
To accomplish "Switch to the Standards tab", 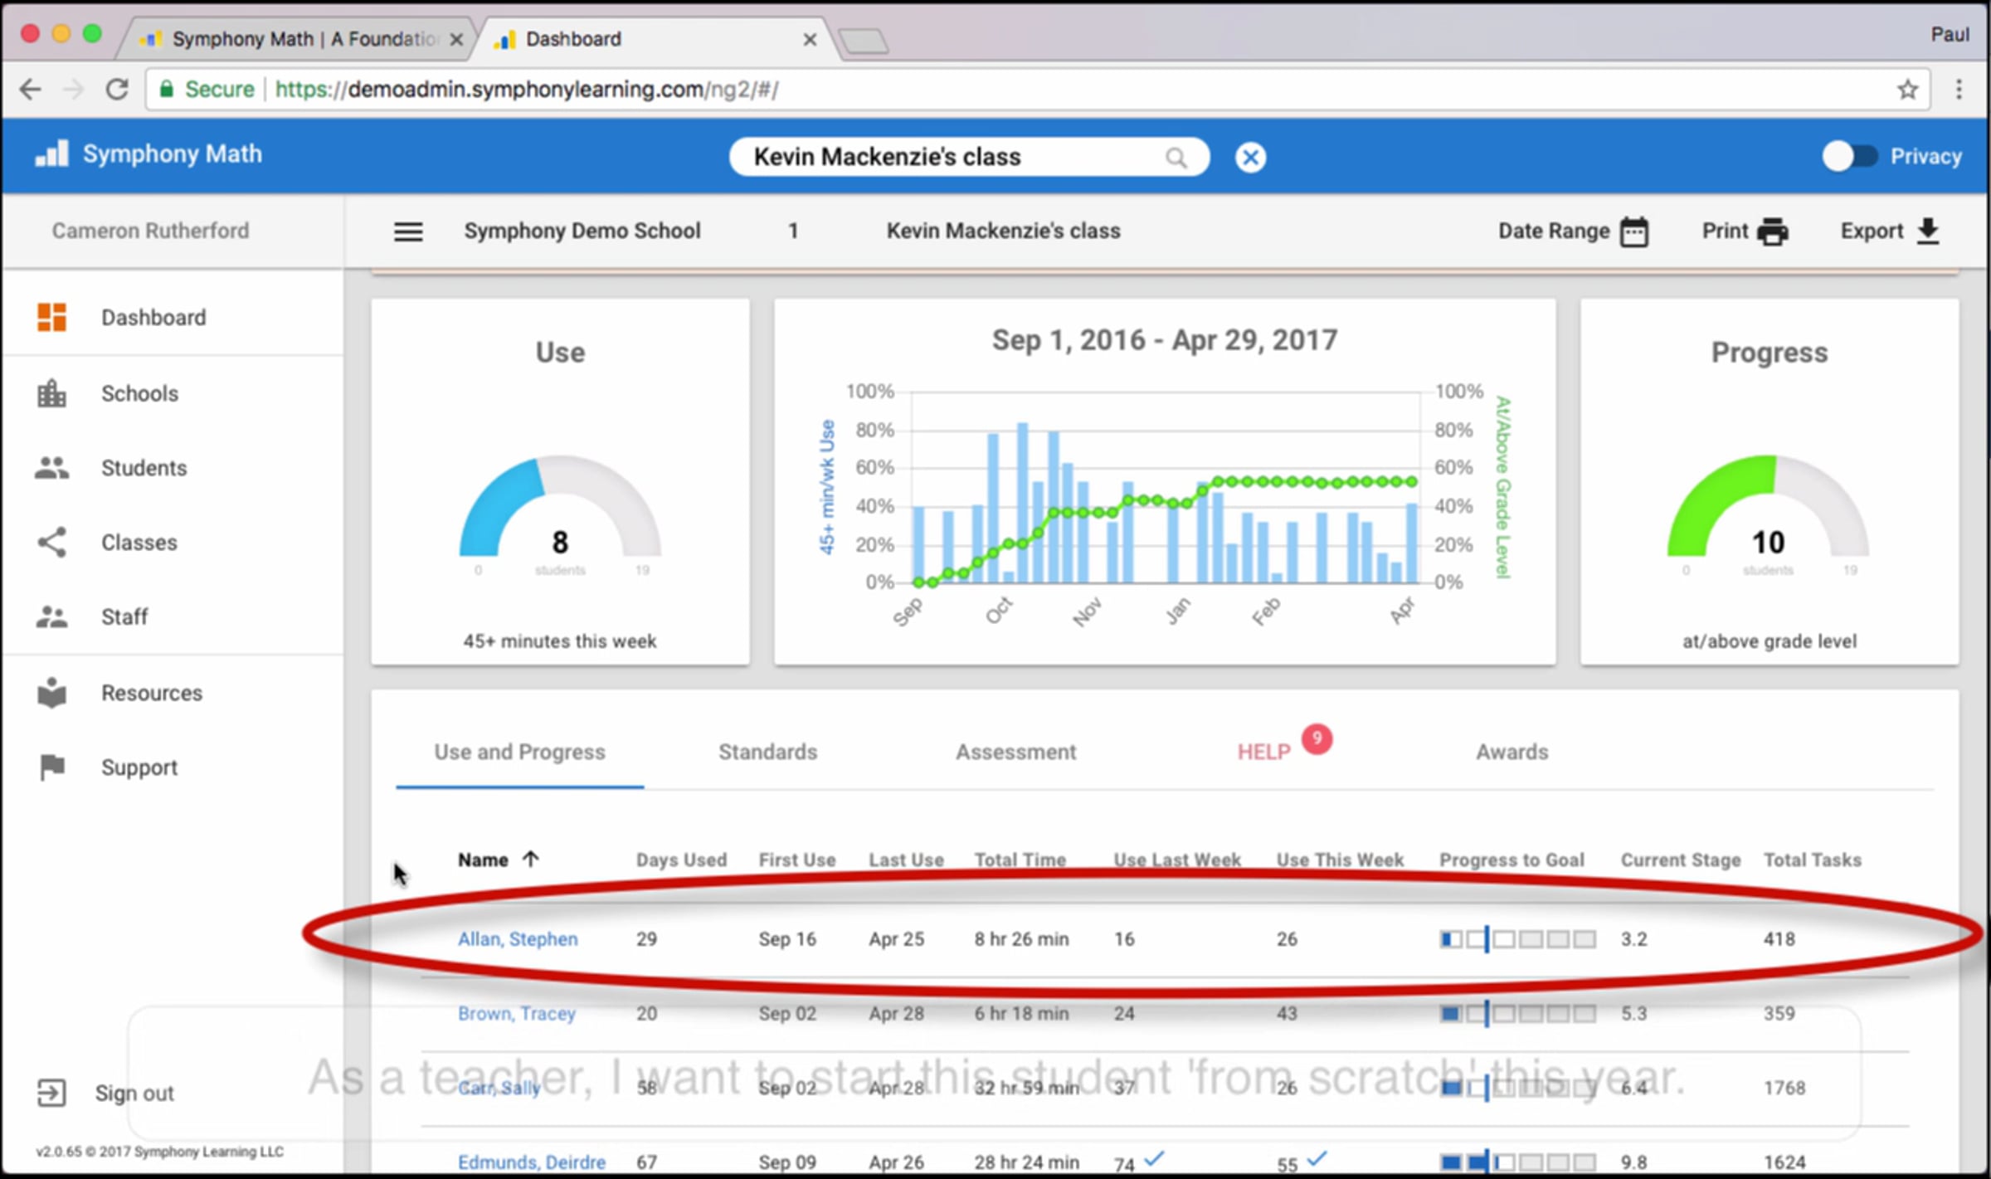I will (x=767, y=752).
